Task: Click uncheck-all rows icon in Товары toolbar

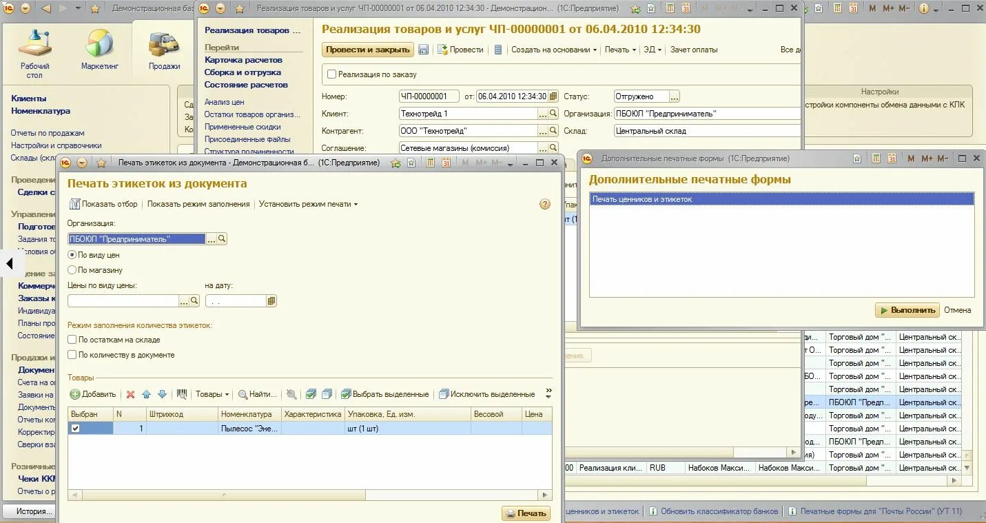Action: (327, 394)
